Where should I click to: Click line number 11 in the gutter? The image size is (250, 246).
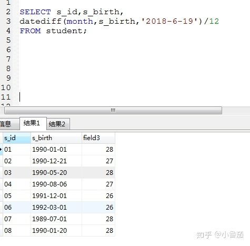(6, 97)
